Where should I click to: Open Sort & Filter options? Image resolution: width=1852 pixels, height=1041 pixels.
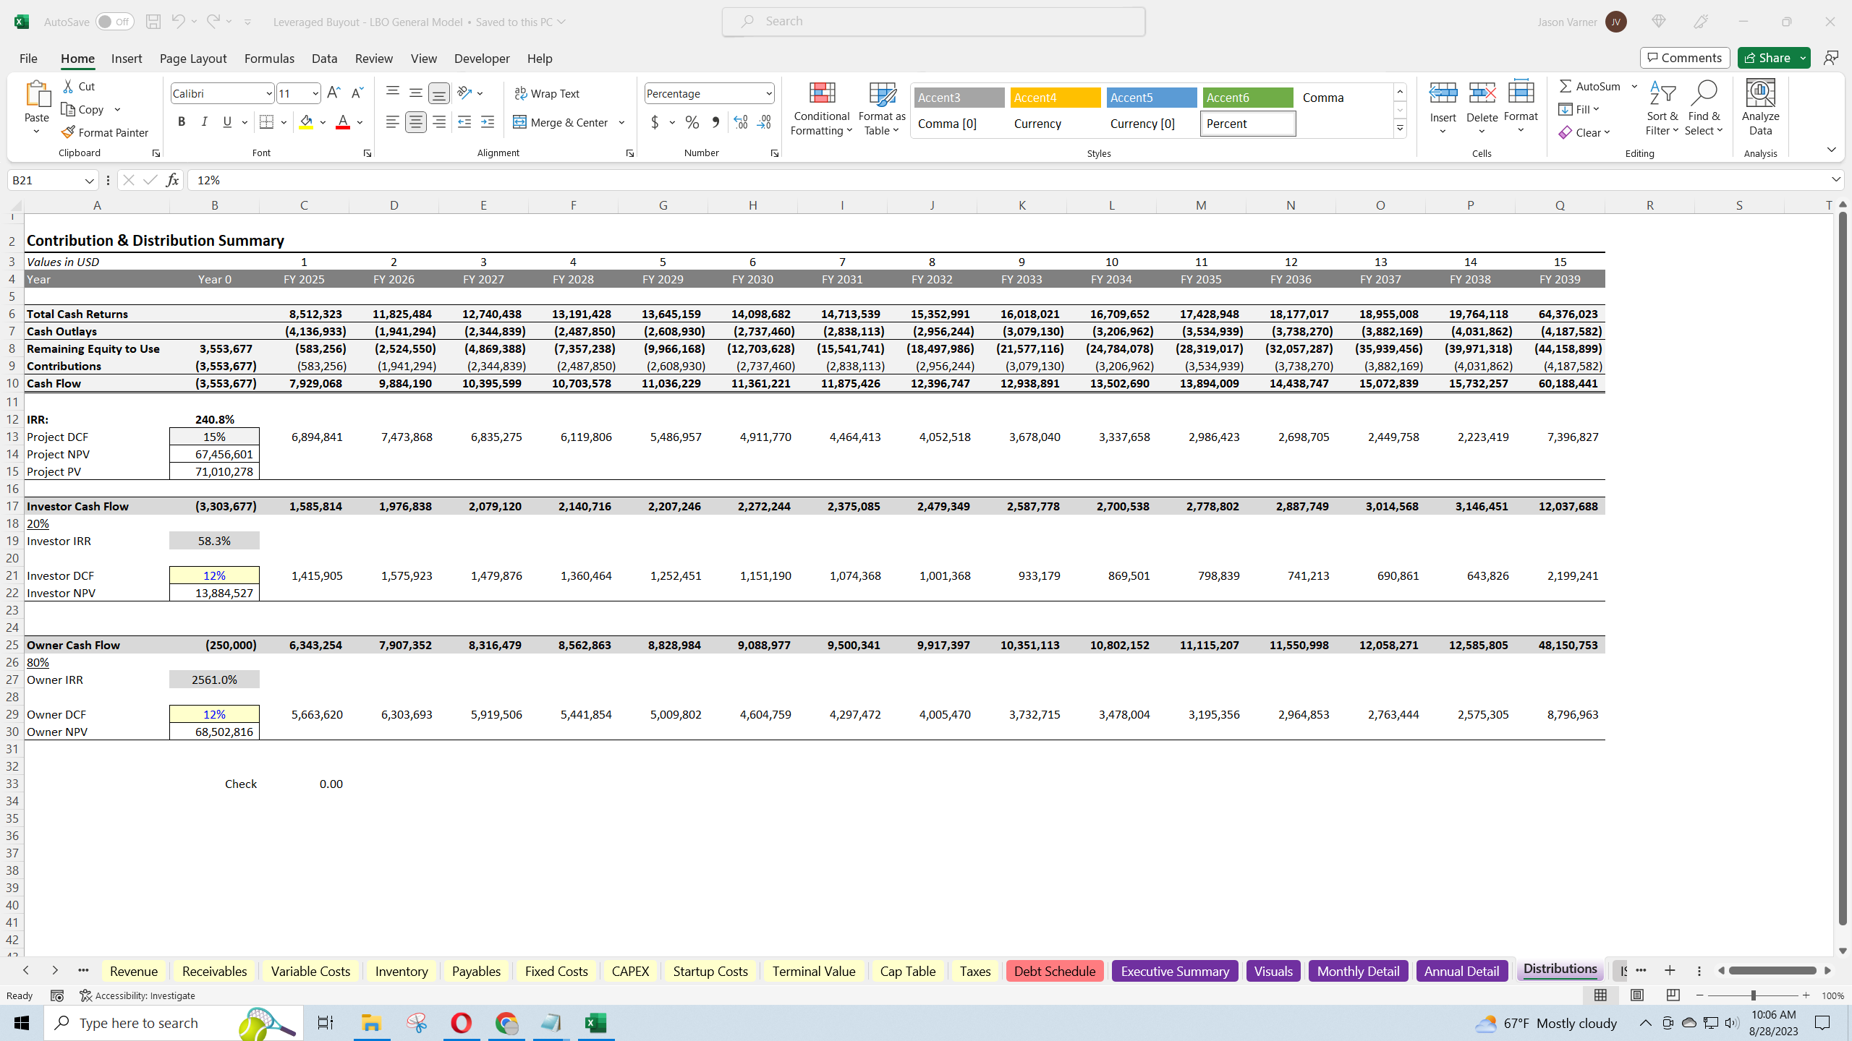pyautogui.click(x=1662, y=108)
